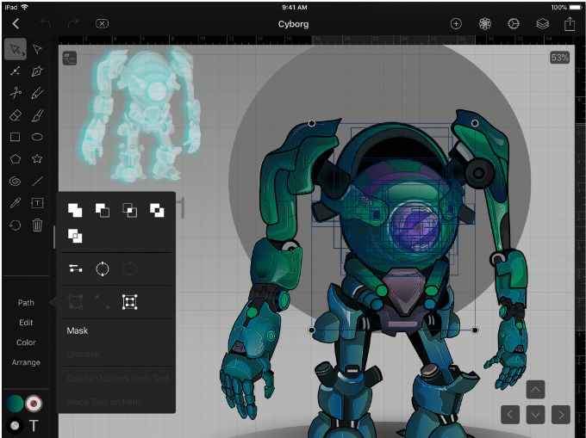Open the Path tab
Viewport: 586px width, 438px height.
click(26, 303)
